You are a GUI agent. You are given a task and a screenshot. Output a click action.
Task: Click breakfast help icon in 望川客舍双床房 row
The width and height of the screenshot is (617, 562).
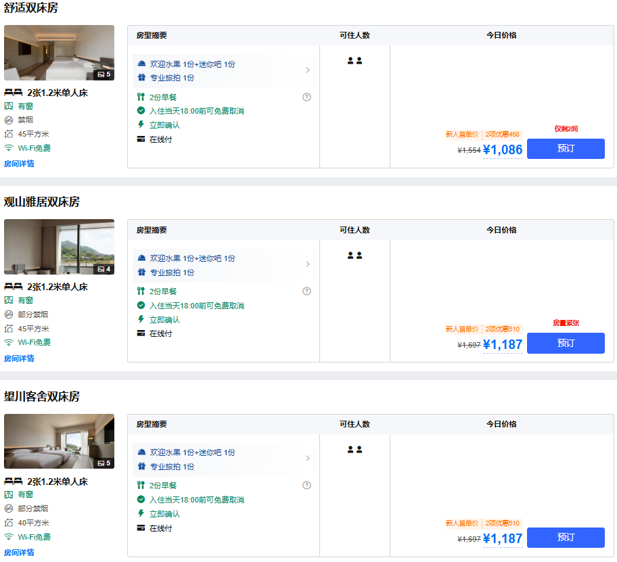306,485
